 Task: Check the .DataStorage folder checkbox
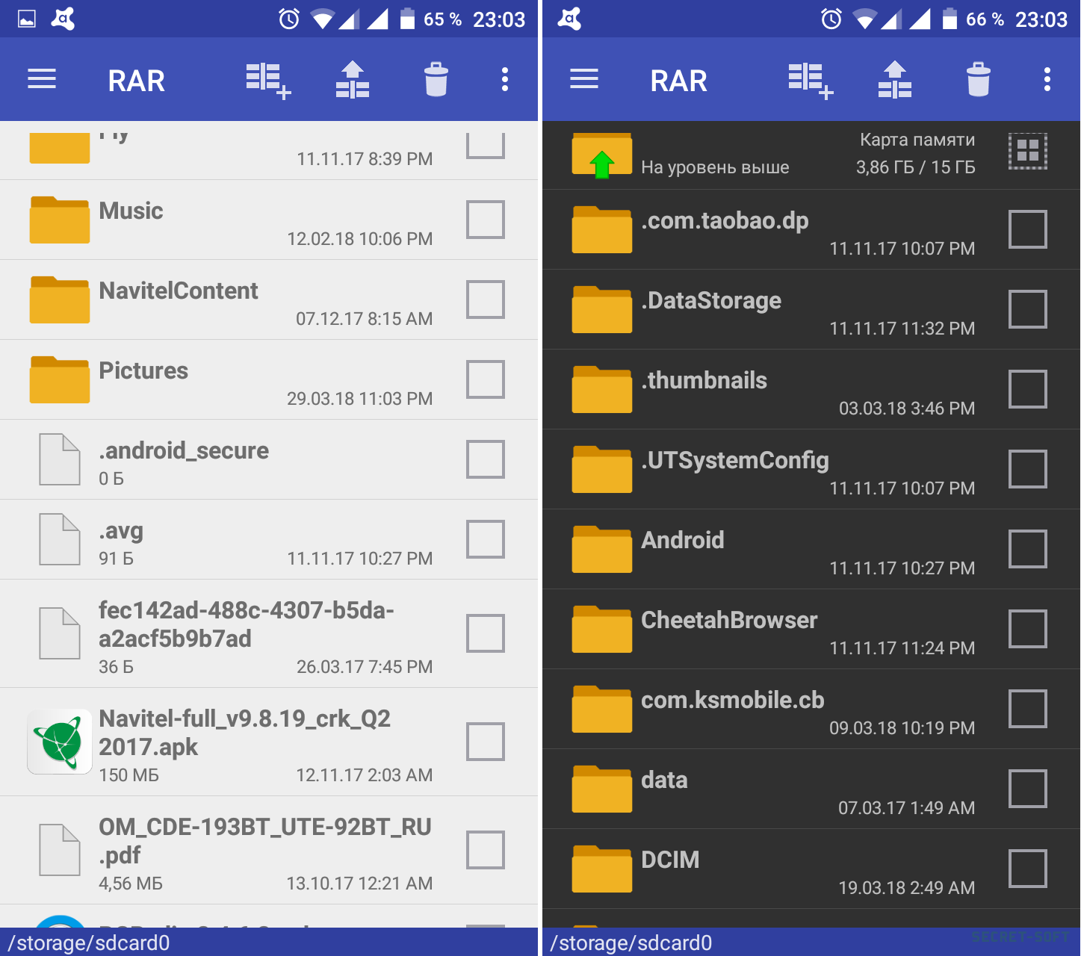1028,309
